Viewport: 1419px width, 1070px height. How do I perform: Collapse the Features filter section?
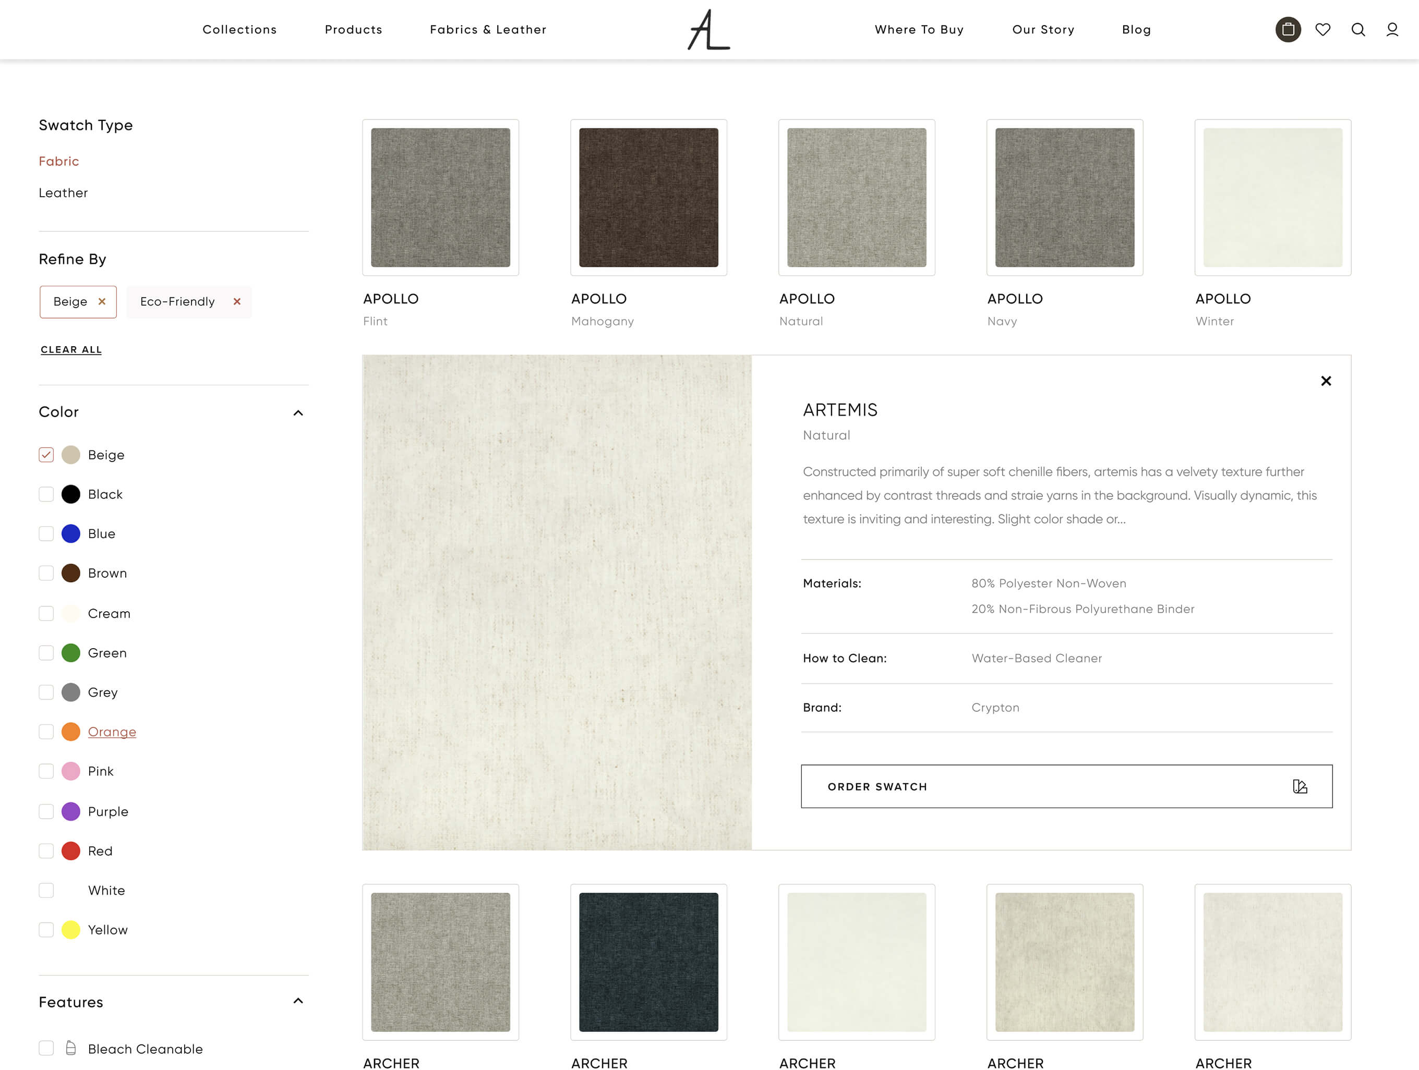[298, 1001]
